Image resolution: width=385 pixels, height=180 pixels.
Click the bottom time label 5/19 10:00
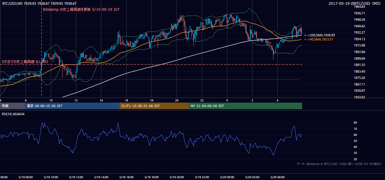coord(52,177)
